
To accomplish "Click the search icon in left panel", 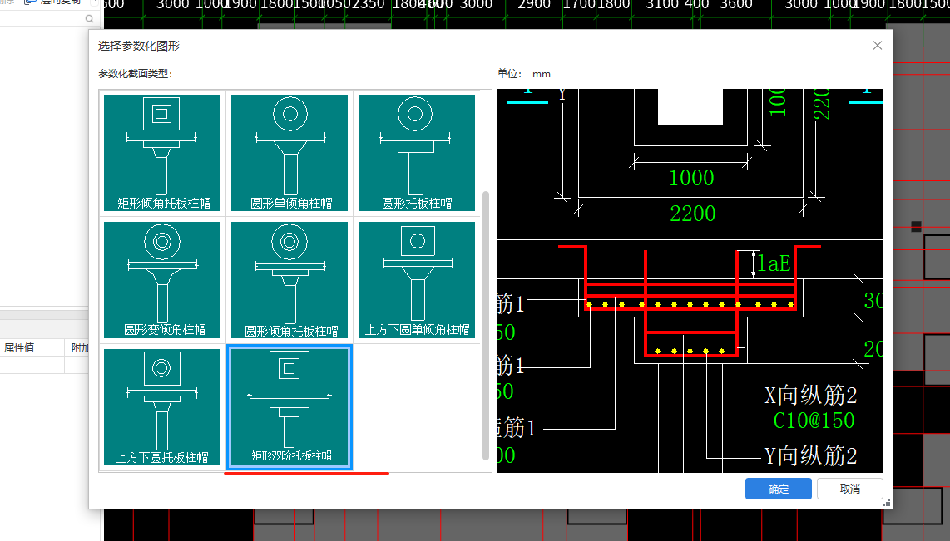I will pos(89,19).
